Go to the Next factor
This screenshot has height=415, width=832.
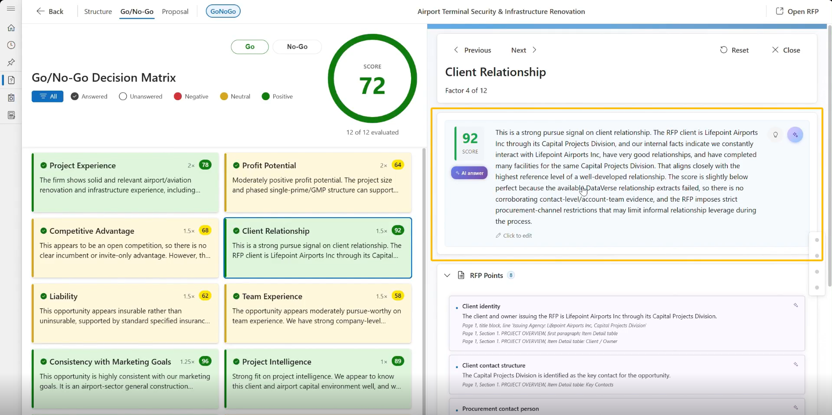click(x=524, y=50)
